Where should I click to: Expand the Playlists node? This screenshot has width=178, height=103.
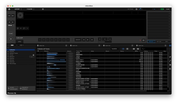pos(8,51)
